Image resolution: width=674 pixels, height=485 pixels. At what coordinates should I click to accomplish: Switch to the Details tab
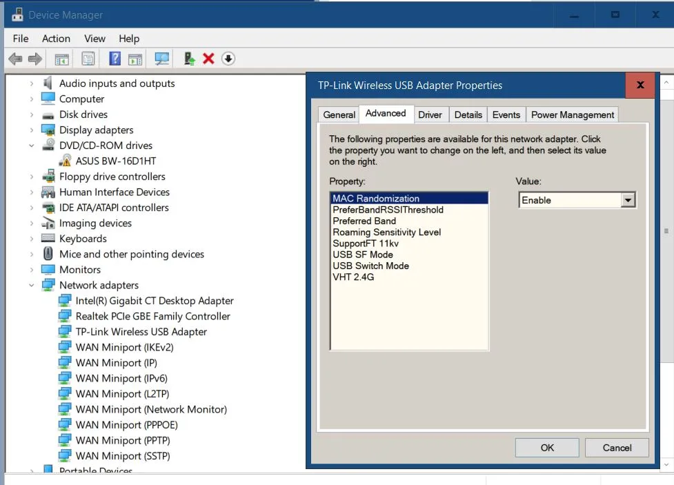[x=468, y=115]
